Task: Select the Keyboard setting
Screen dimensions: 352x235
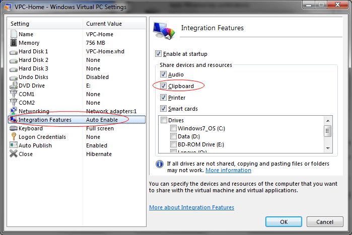Action: (x=77, y=128)
